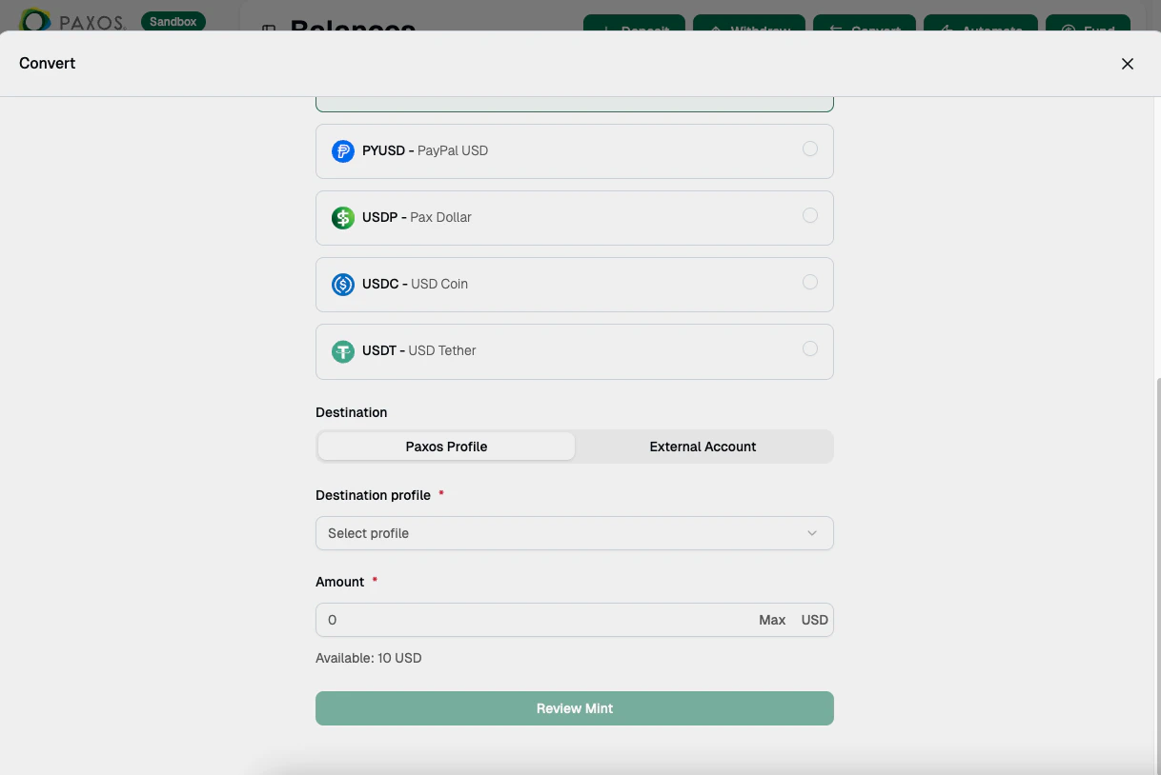Close the Convert dialog
Screen dimensions: 1161x775
pos(1128,64)
